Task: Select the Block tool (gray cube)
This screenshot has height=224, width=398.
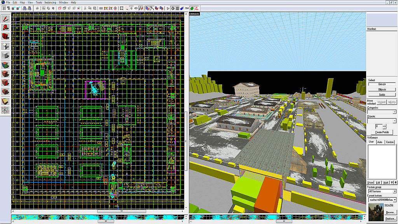Action: coord(5,55)
